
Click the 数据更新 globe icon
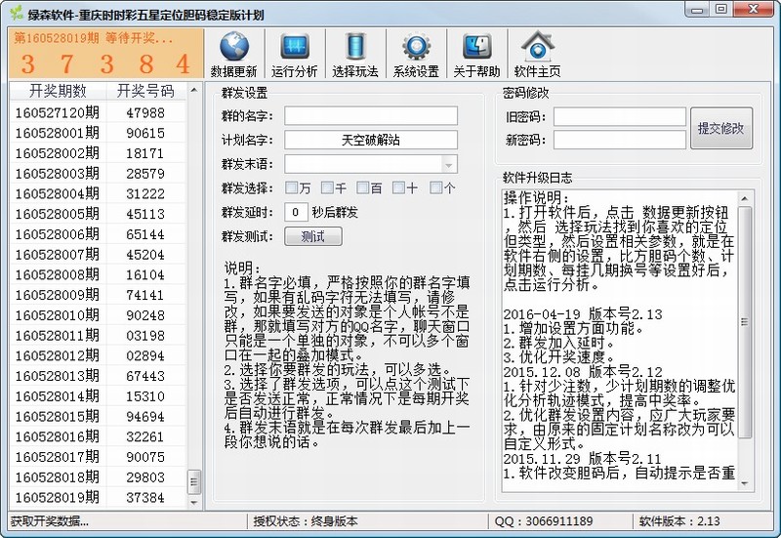[x=234, y=48]
